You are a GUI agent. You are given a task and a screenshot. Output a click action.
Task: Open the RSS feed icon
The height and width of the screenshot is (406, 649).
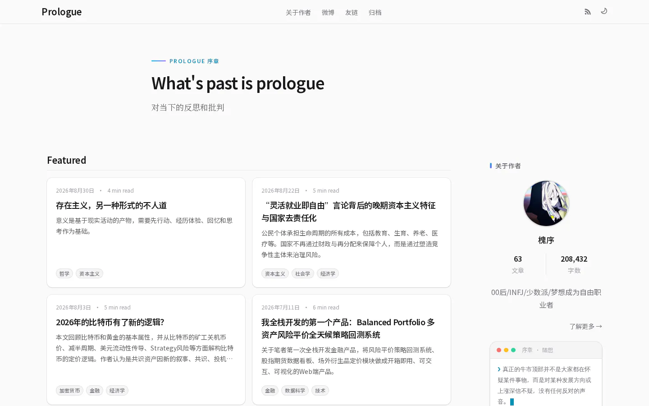[x=588, y=12]
